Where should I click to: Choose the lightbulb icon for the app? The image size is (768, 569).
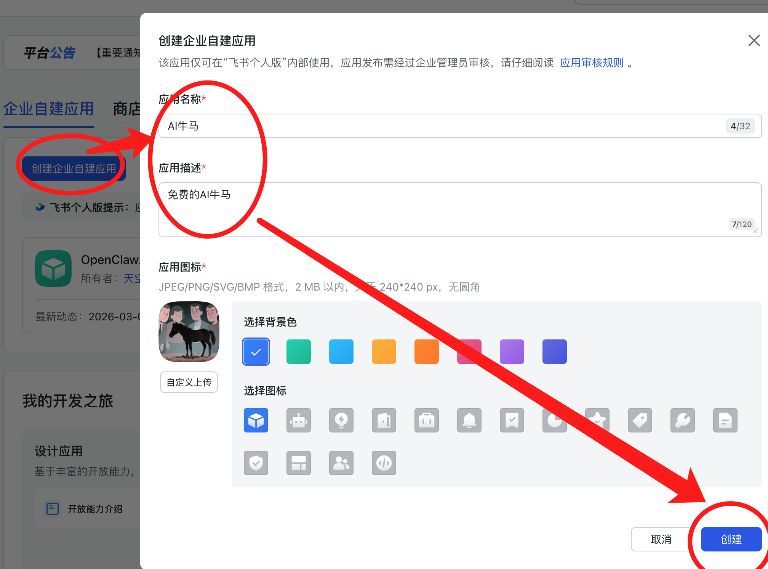pyautogui.click(x=341, y=420)
